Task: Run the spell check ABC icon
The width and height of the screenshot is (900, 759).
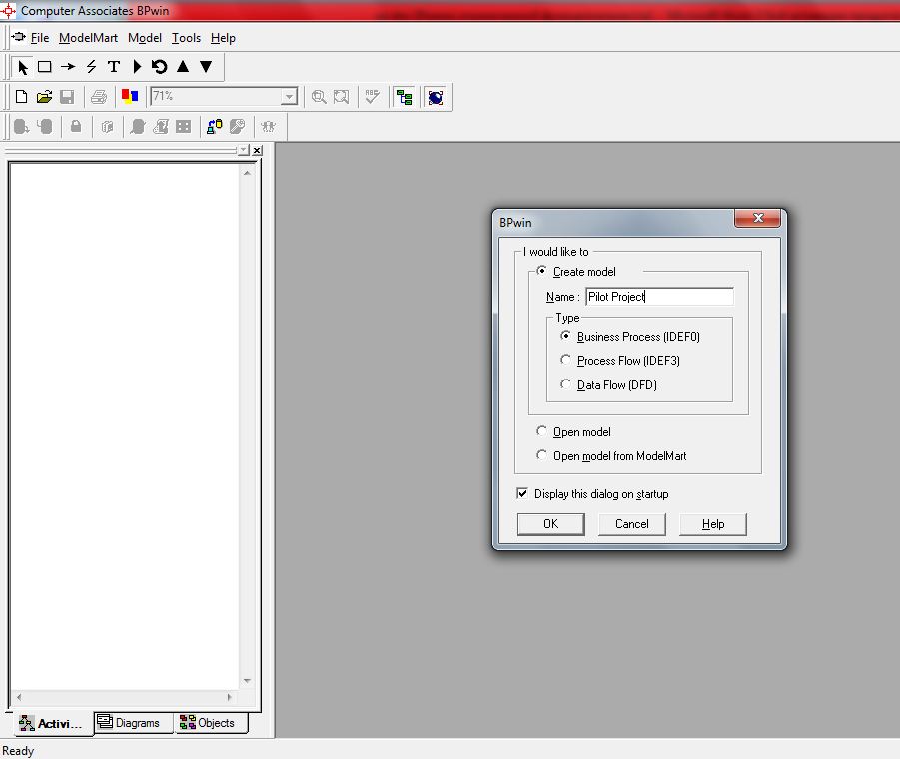Action: (x=372, y=97)
